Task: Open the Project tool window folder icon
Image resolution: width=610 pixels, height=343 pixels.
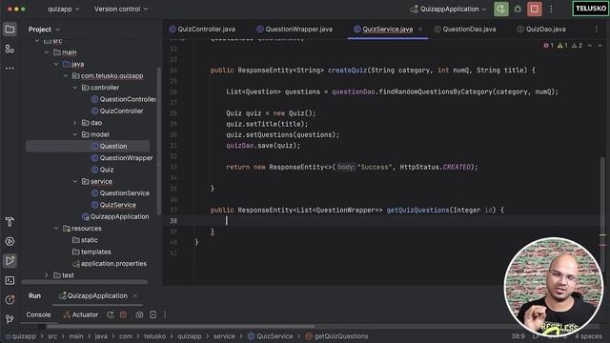Action: click(10, 30)
